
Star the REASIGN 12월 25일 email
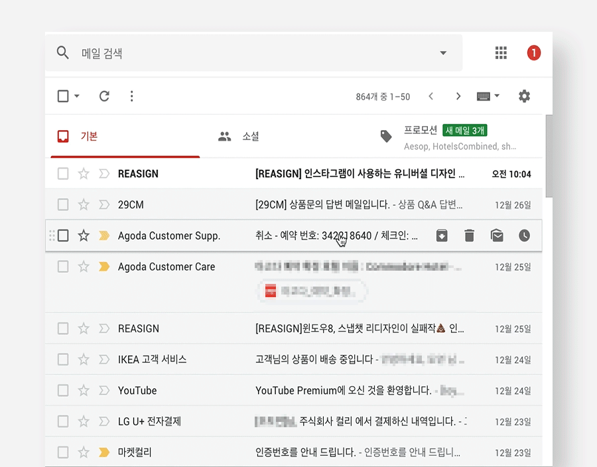click(x=84, y=328)
